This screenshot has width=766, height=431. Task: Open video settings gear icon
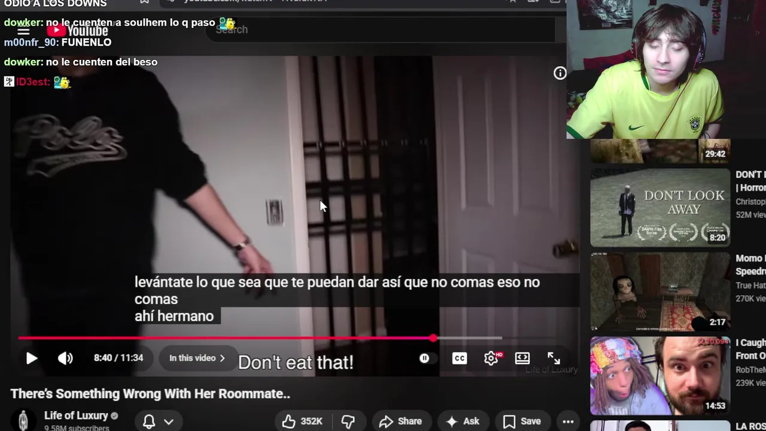[492, 358]
